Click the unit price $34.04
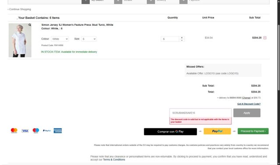 (x=209, y=38)
